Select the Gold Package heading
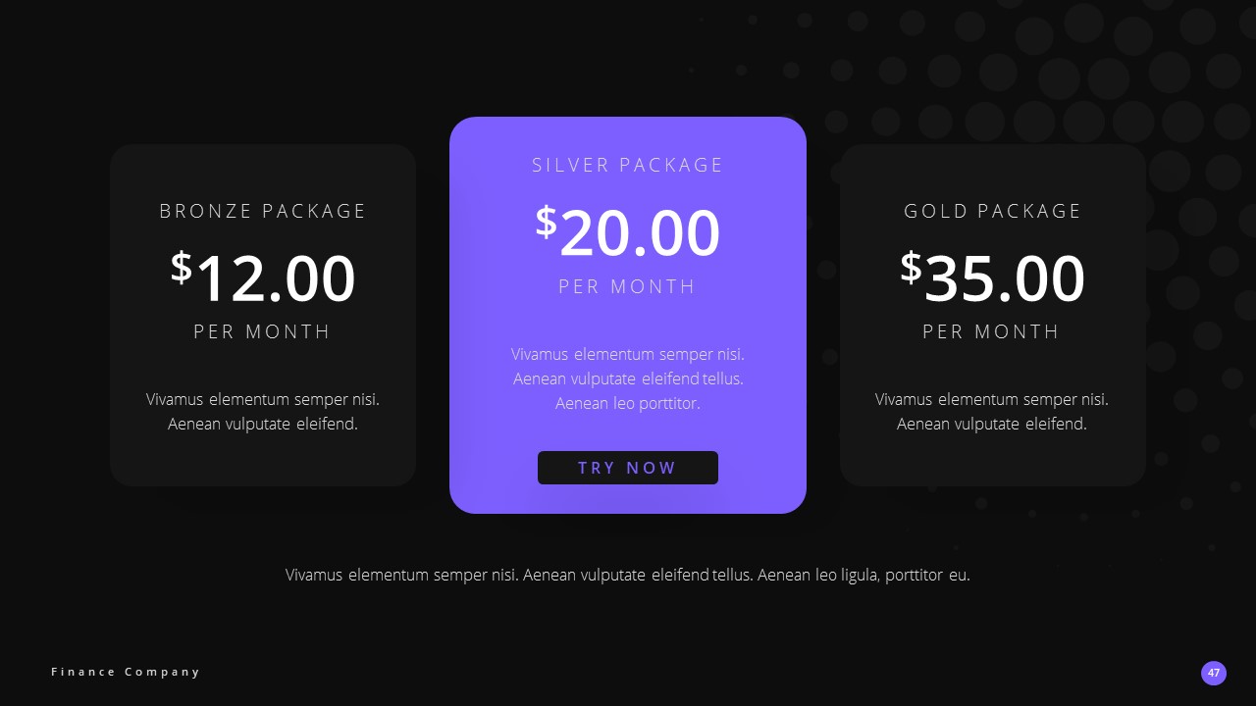The width and height of the screenshot is (1256, 706). pos(992,211)
